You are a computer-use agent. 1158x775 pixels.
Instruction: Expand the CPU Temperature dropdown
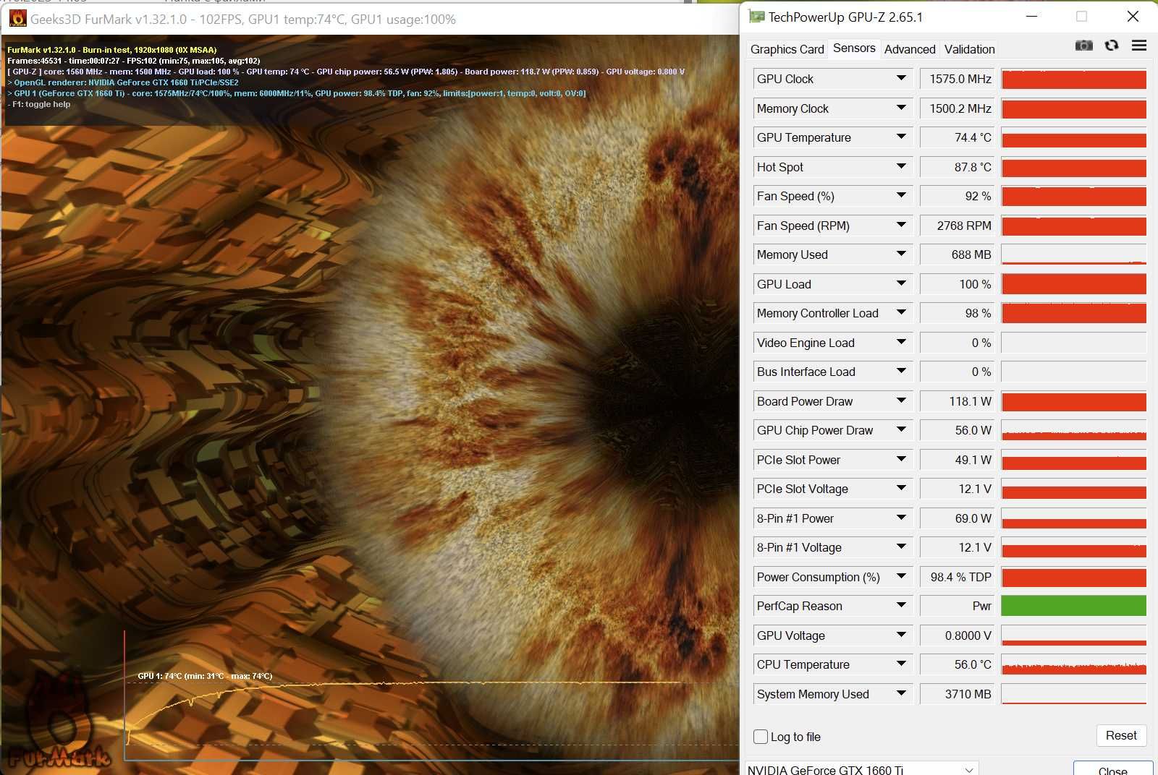901,664
